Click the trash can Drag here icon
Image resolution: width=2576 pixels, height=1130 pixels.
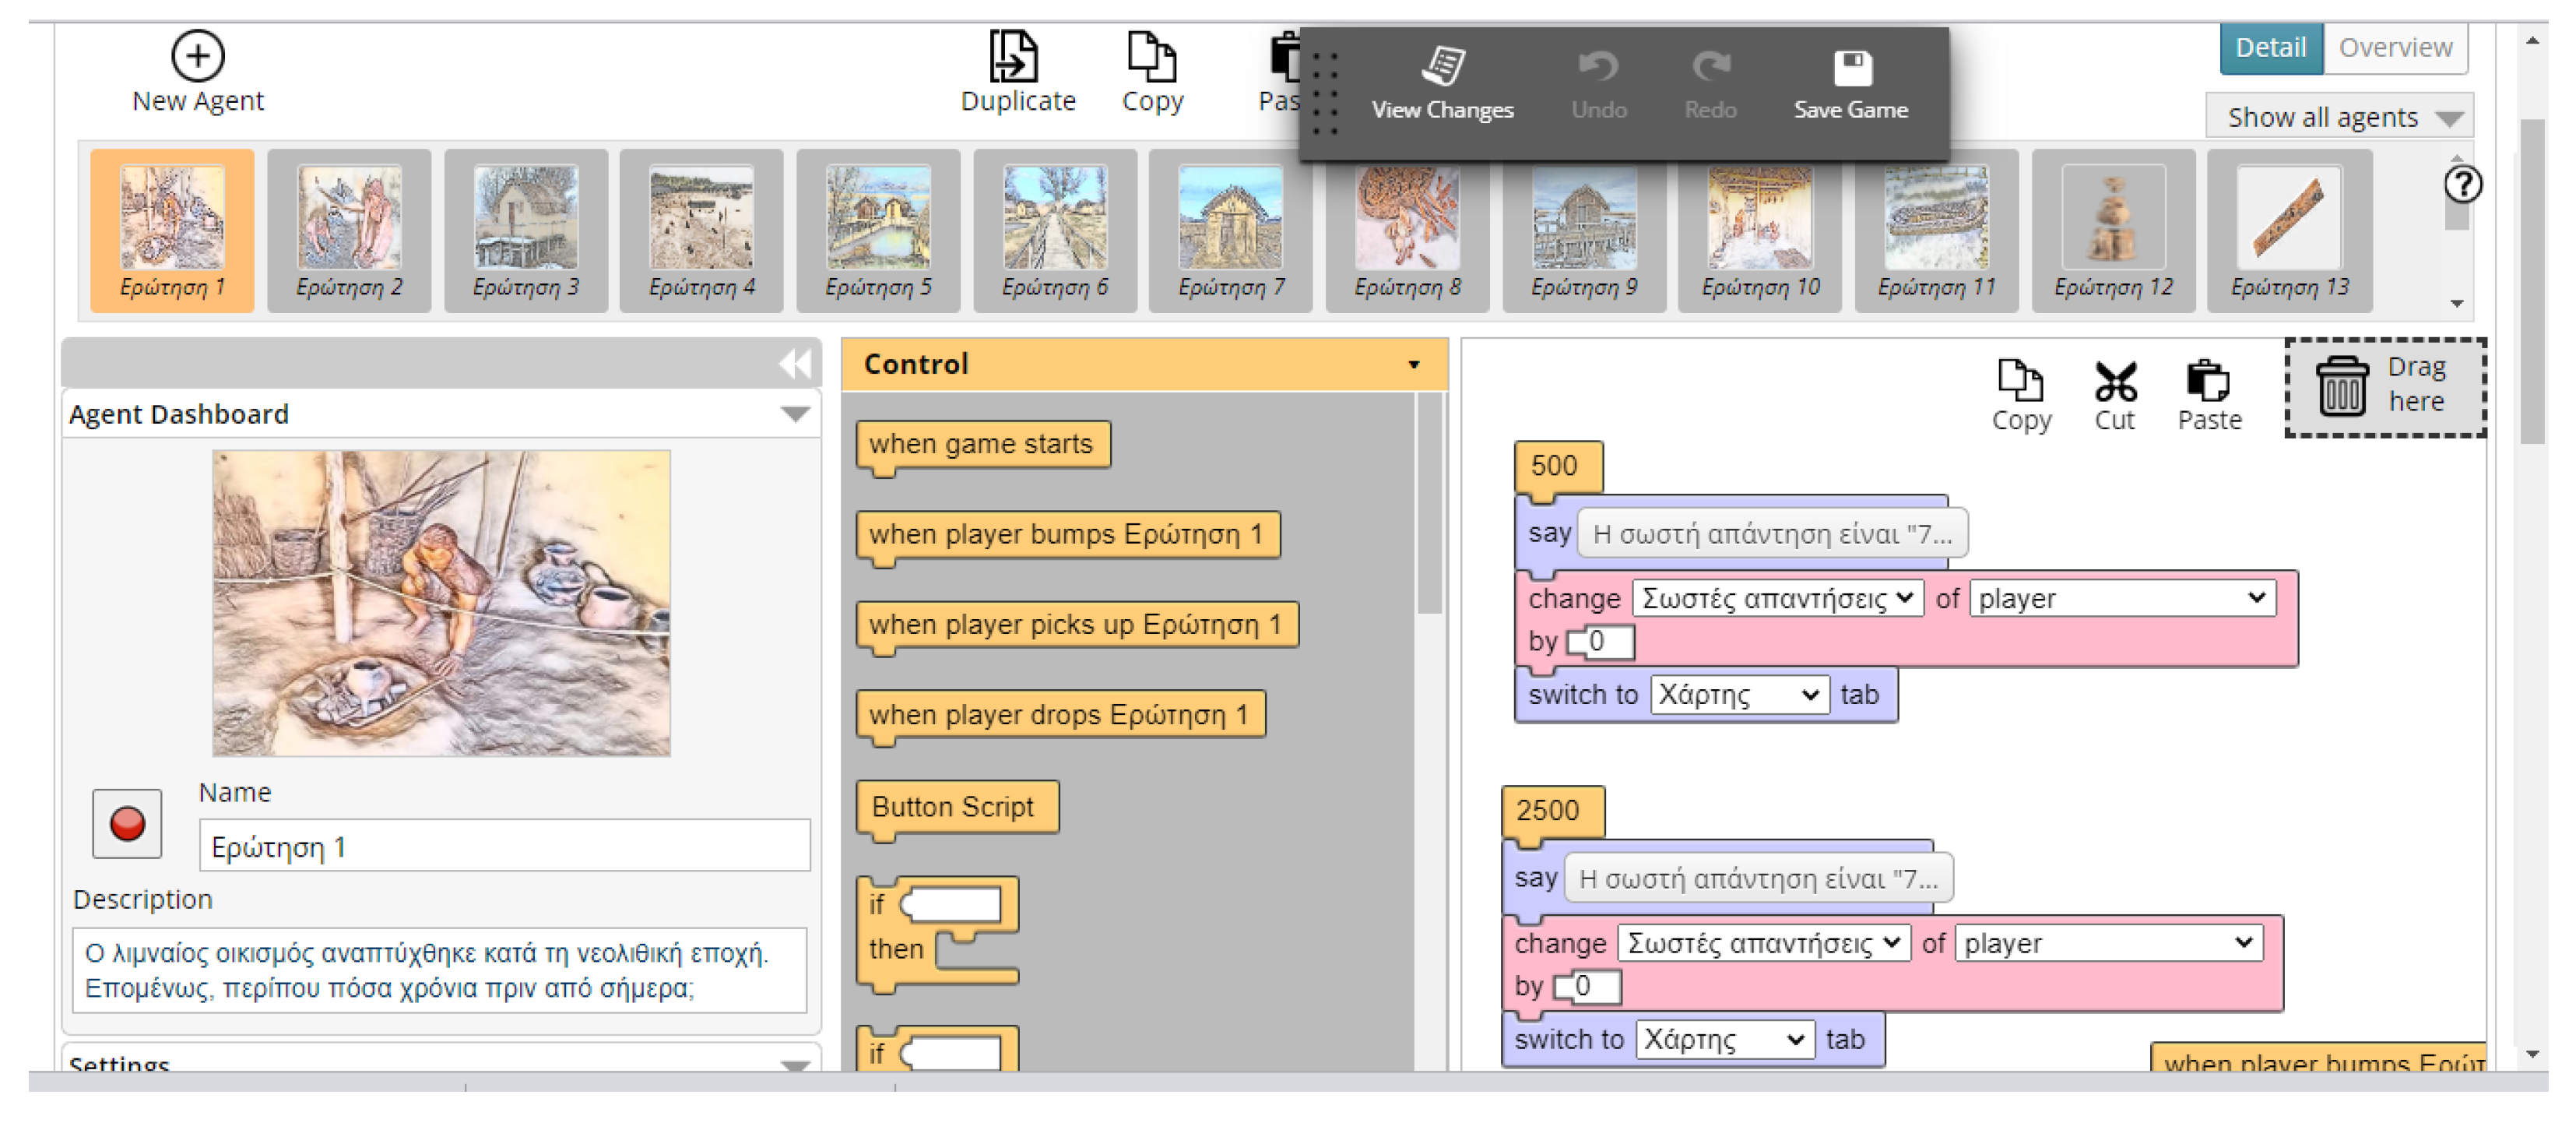click(2341, 388)
